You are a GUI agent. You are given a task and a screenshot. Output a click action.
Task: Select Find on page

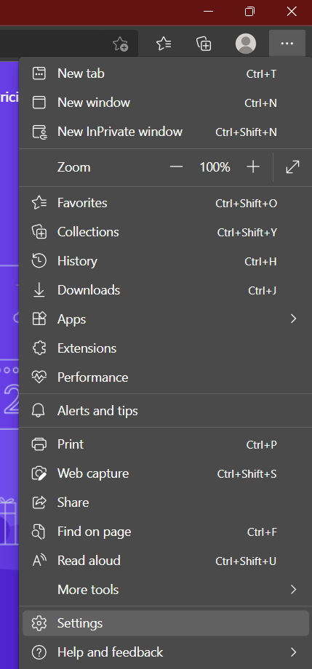tap(166, 532)
